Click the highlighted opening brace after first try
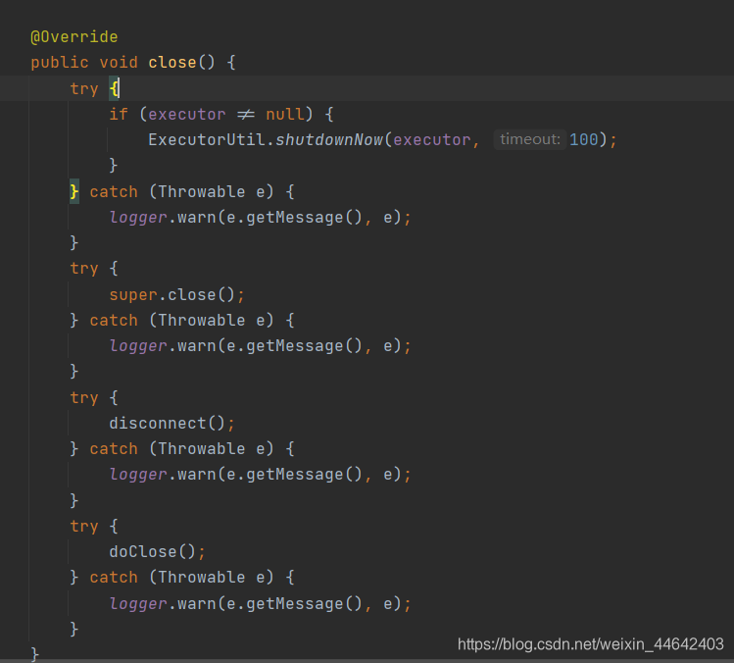Image resolution: width=734 pixels, height=663 pixels. (x=114, y=88)
